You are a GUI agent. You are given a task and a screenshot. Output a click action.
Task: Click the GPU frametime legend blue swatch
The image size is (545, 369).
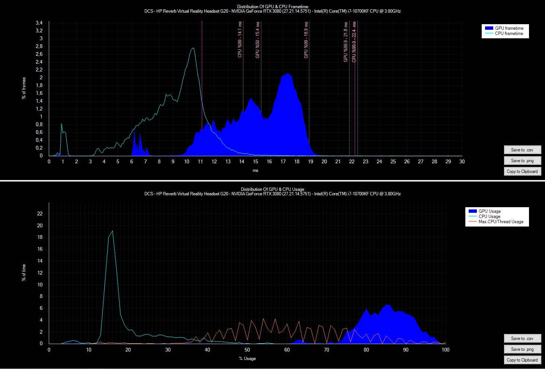pyautogui.click(x=489, y=28)
